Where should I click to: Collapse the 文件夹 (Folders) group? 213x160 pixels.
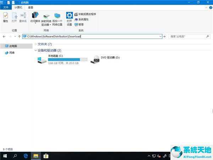[x=35, y=44]
